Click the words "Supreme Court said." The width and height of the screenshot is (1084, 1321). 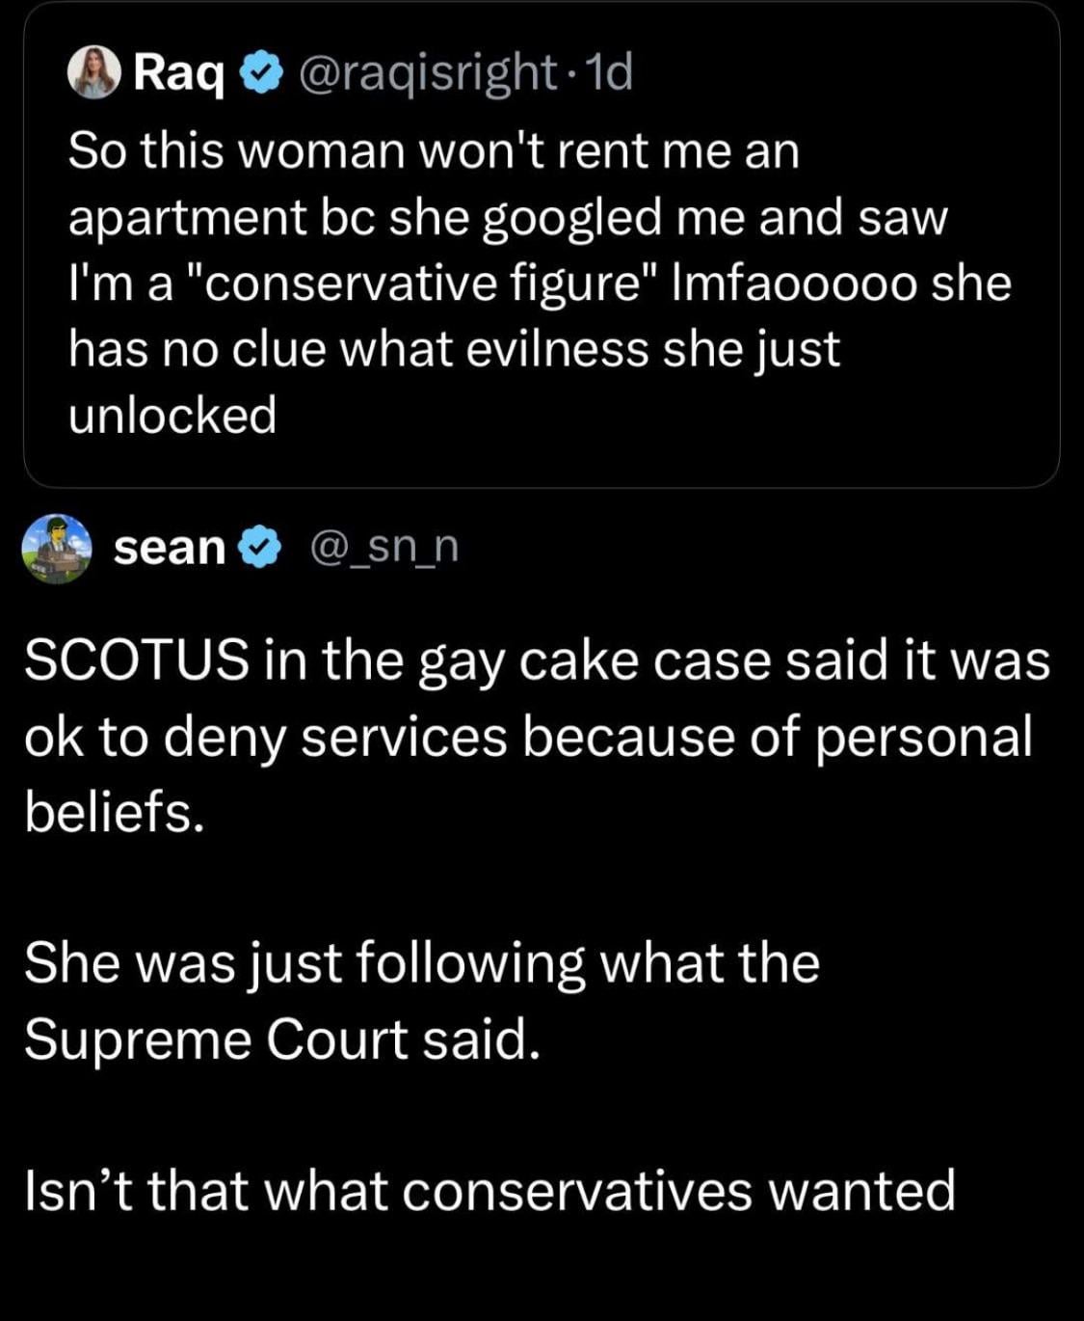(278, 1038)
